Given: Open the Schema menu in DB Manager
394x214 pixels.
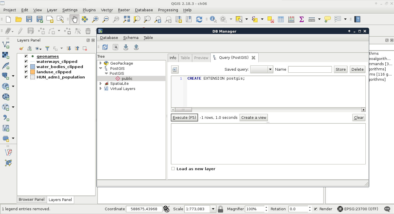Looking at the screenshot, I should 131,38.
